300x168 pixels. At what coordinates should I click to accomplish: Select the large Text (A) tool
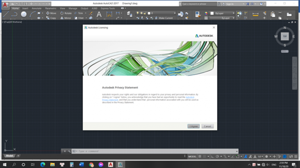coord(99,14)
